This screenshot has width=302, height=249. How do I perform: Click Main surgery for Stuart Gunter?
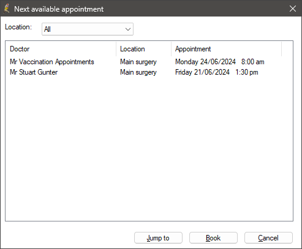point(138,72)
